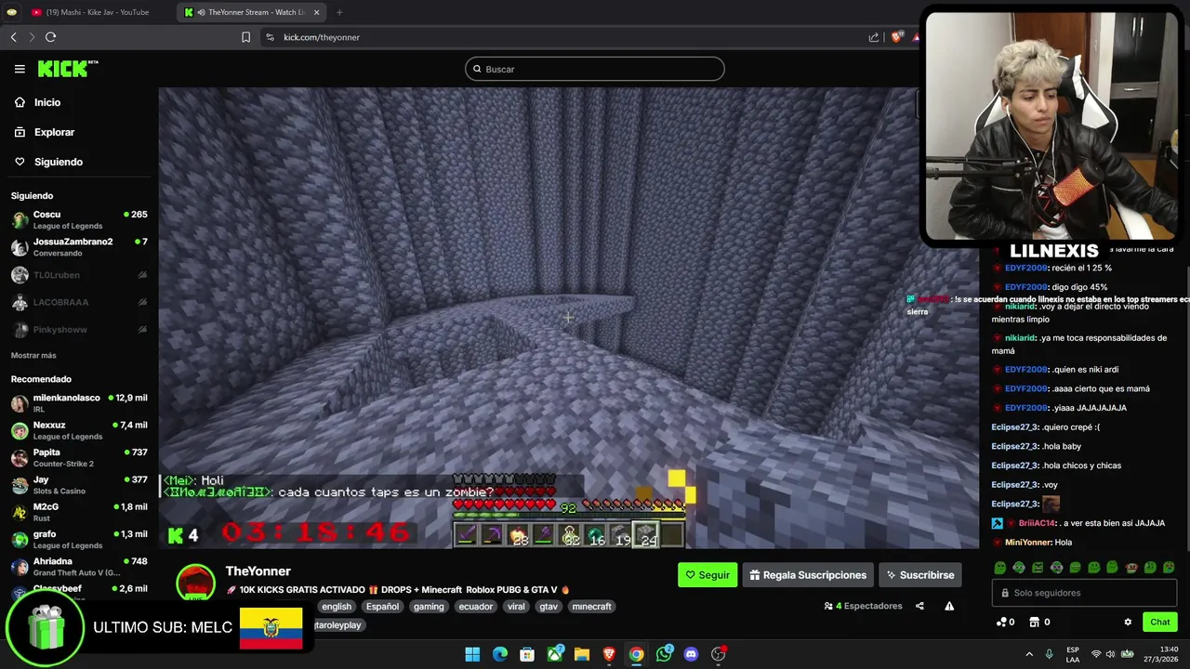Open offline channel TL0Lruben
The height and width of the screenshot is (669, 1190).
pyautogui.click(x=79, y=275)
